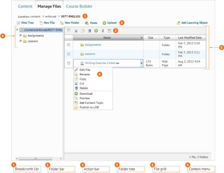Click the Hide Tree collapse icon
This screenshot has height=173, width=224.
tap(18, 23)
